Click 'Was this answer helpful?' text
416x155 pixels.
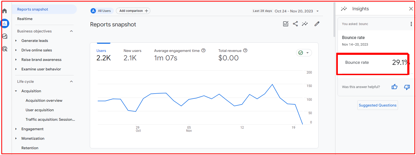(361, 87)
